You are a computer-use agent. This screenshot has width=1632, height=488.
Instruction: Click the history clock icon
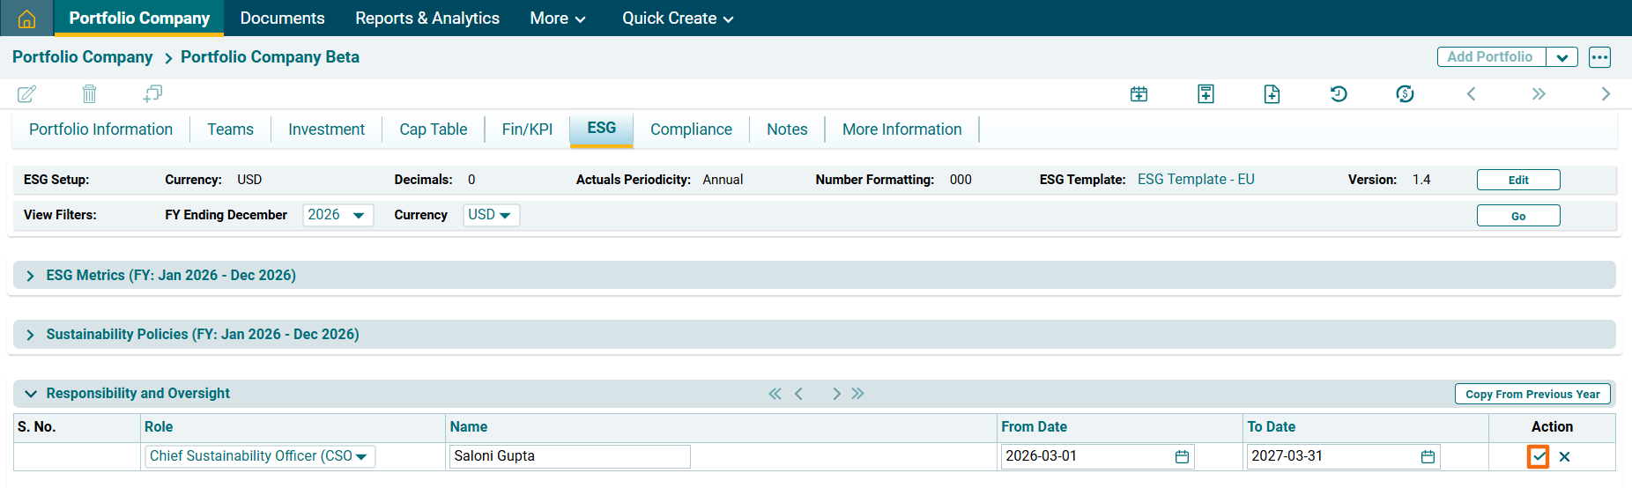point(1338,94)
